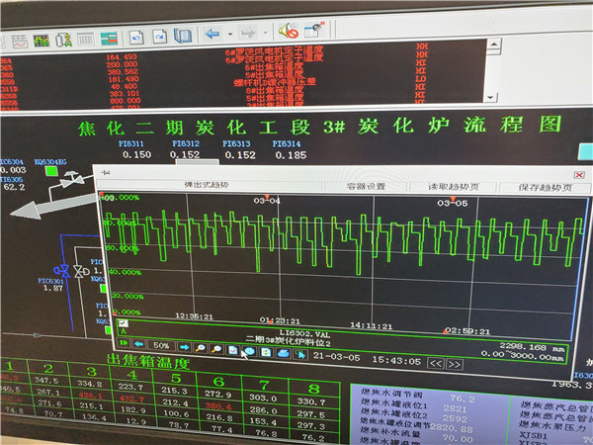Click the alarm mute speaker icon

click(x=292, y=34)
